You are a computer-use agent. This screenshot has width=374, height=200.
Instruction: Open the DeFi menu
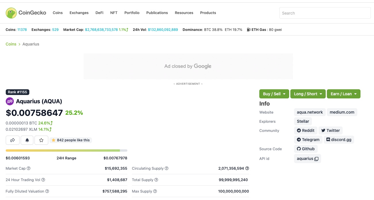point(99,13)
